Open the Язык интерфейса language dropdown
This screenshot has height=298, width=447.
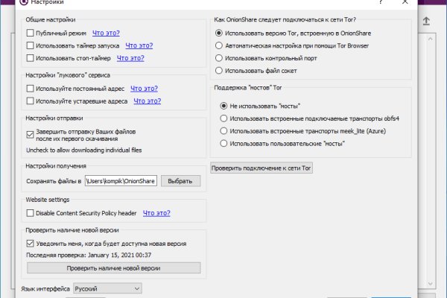pyautogui.click(x=107, y=288)
